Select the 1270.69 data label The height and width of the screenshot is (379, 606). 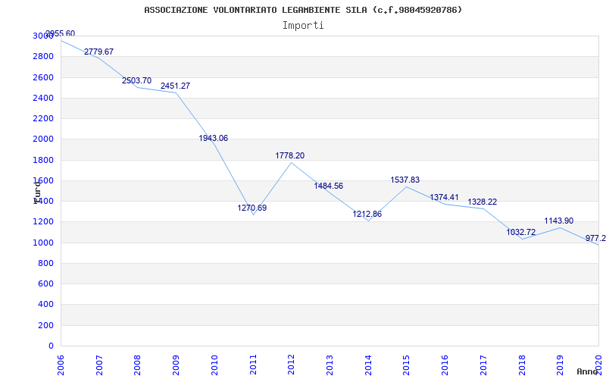click(252, 208)
